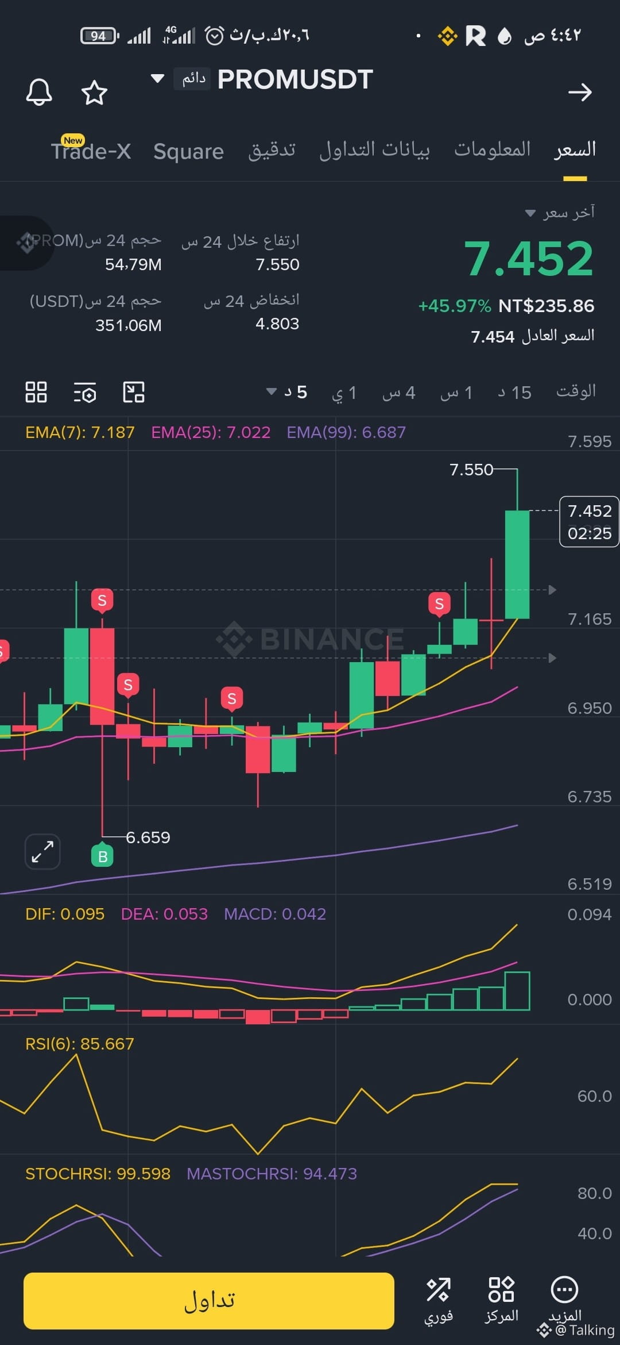The width and height of the screenshot is (620, 1345).
Task: Open the Trade-X tab
Action: point(91,151)
